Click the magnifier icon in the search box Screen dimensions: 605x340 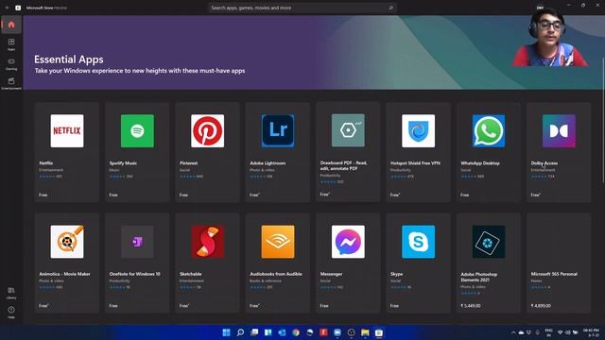[x=390, y=8]
